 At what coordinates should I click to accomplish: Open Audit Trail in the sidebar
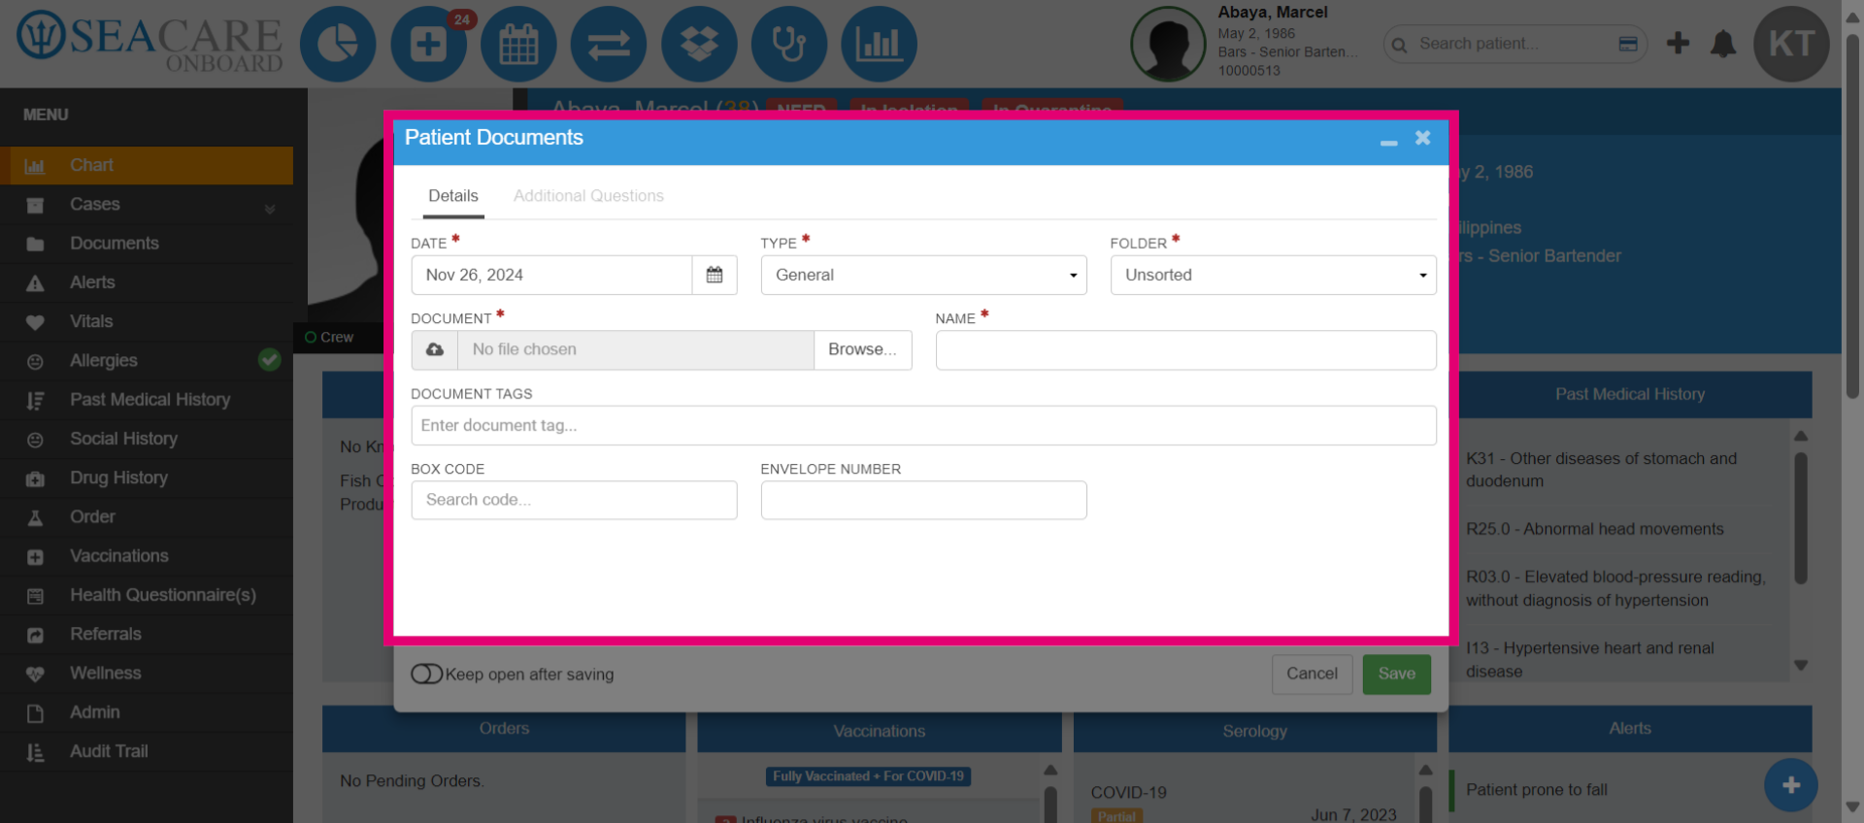147,751
